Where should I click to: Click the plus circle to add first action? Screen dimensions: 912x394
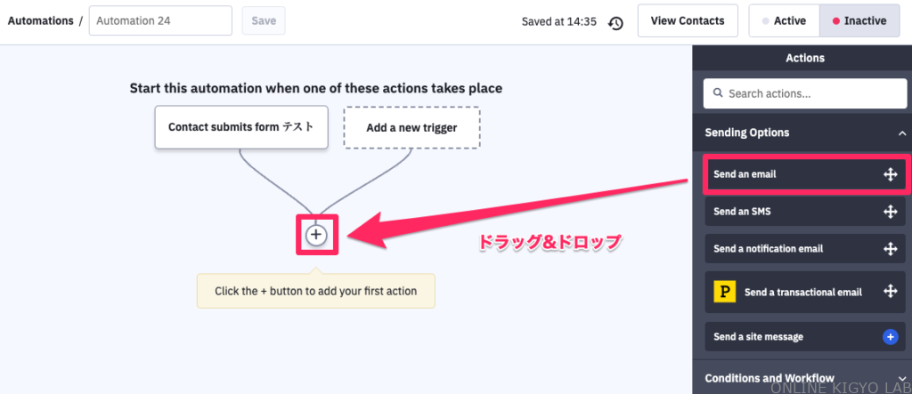(316, 235)
